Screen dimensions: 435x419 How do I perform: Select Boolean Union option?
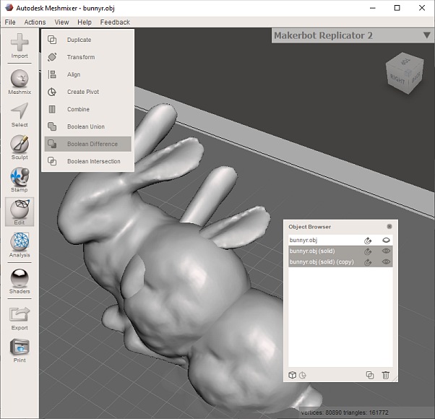[85, 126]
